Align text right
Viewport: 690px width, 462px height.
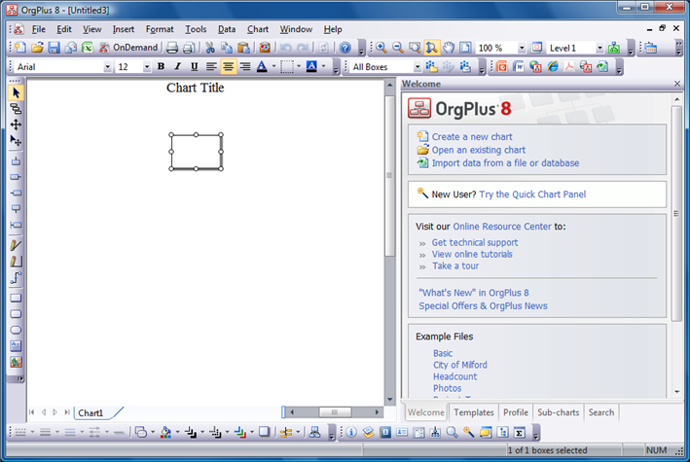coord(244,67)
